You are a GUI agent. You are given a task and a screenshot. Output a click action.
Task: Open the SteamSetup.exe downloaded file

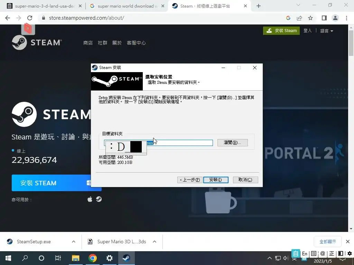(x=34, y=242)
